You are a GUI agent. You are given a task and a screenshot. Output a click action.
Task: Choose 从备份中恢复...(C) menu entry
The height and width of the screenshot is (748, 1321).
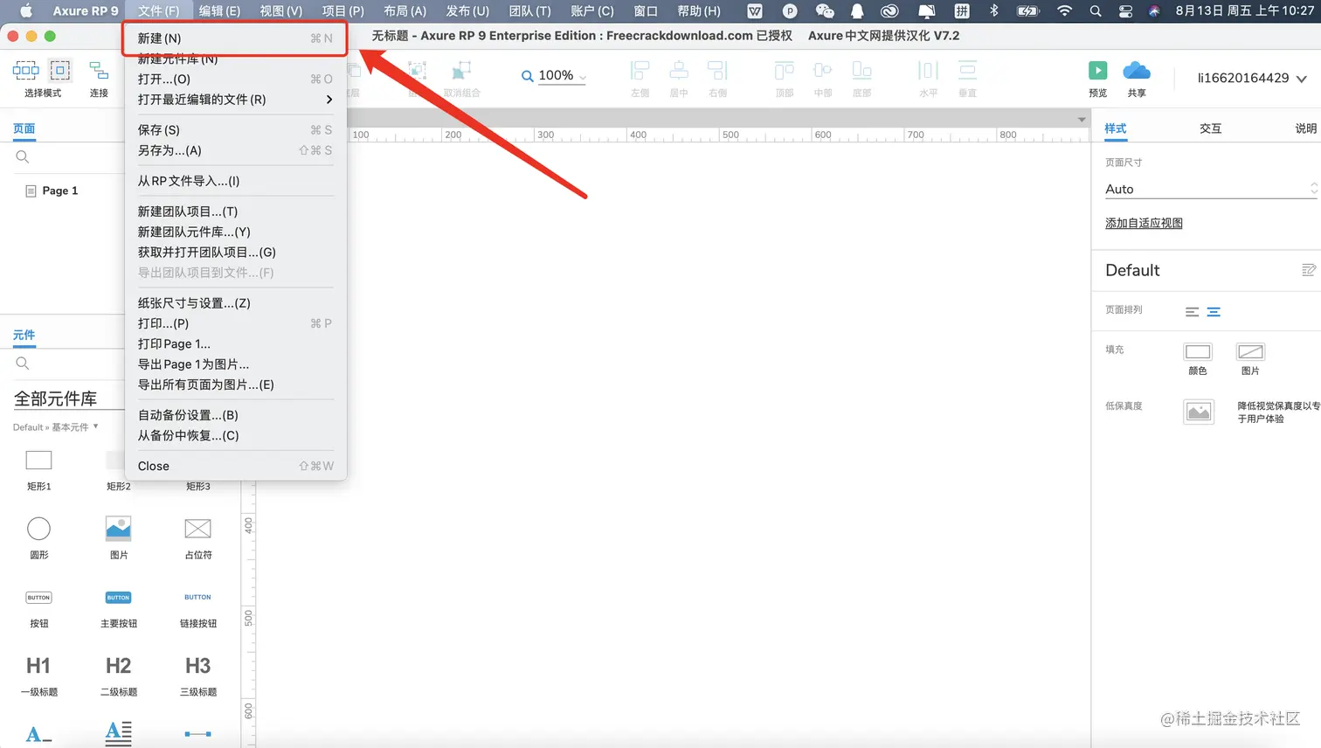click(235, 436)
